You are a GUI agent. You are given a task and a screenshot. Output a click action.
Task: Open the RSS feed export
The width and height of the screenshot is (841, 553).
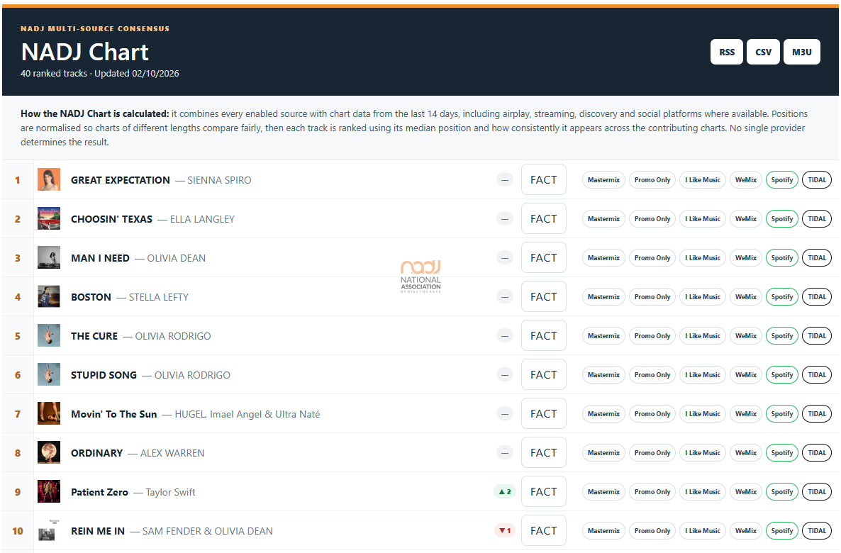point(727,52)
